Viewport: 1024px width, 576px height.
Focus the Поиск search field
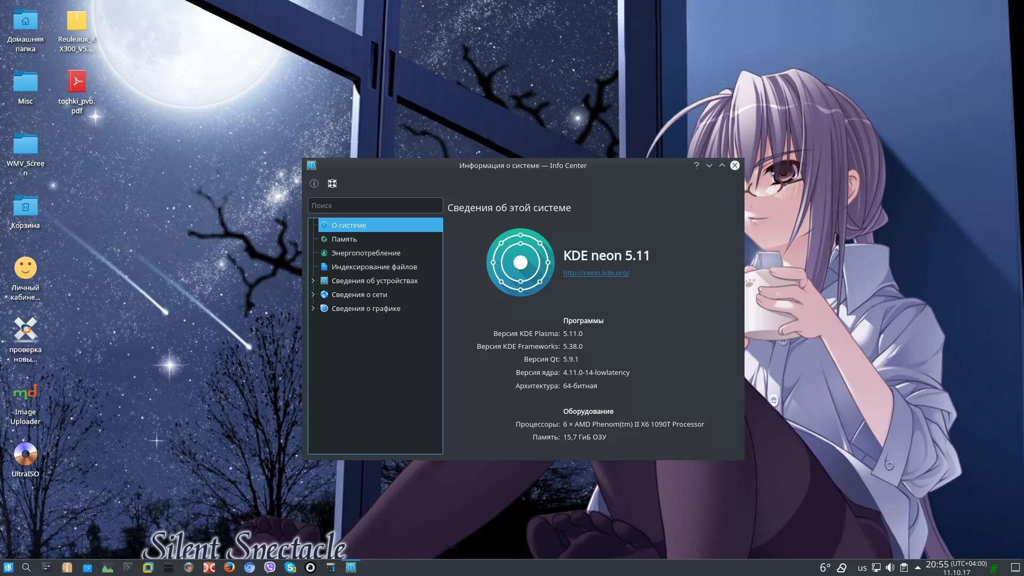click(x=375, y=205)
